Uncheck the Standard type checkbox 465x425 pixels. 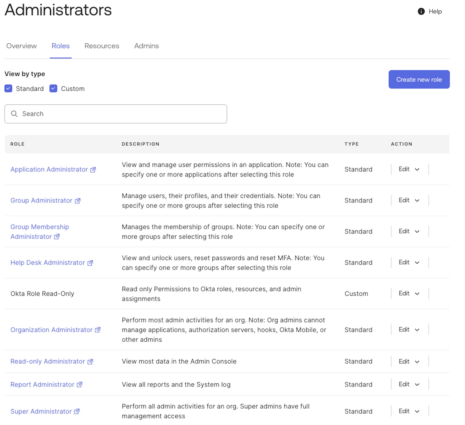coord(9,88)
